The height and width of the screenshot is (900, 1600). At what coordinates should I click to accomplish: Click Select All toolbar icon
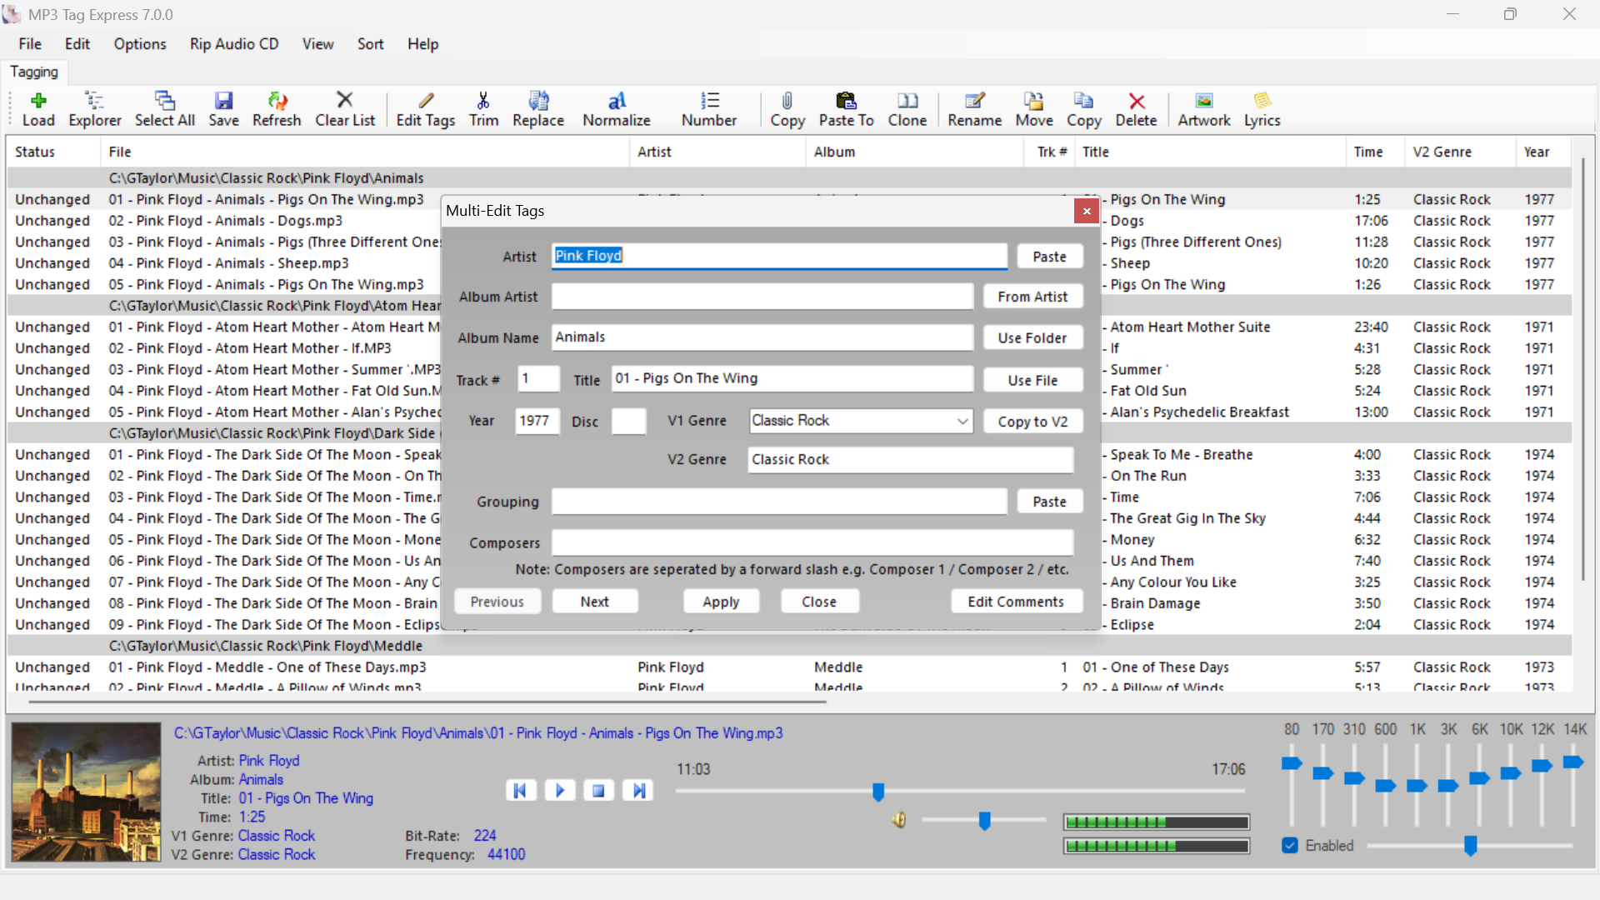pos(165,109)
